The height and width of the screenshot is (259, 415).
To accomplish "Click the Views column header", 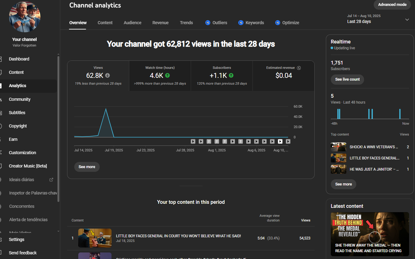I will coord(306,220).
